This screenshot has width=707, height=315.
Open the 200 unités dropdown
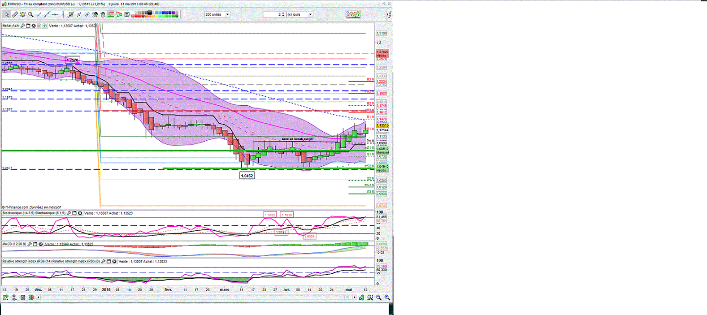228,14
